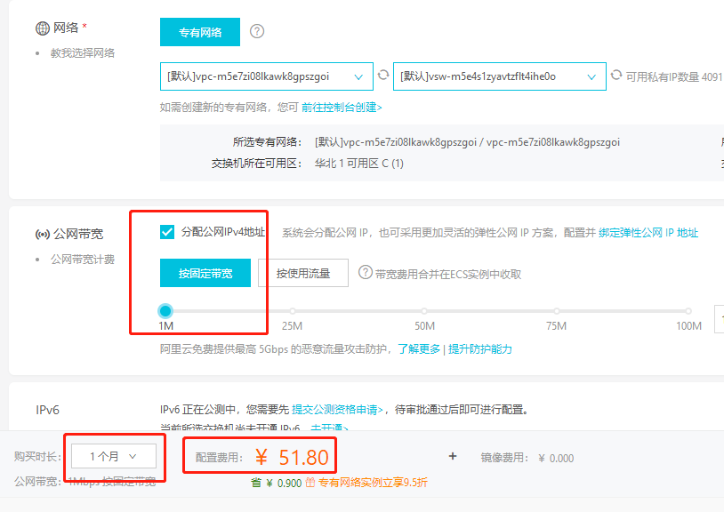Open the 提升防护能力 link
This screenshot has width=724, height=512.
479,349
